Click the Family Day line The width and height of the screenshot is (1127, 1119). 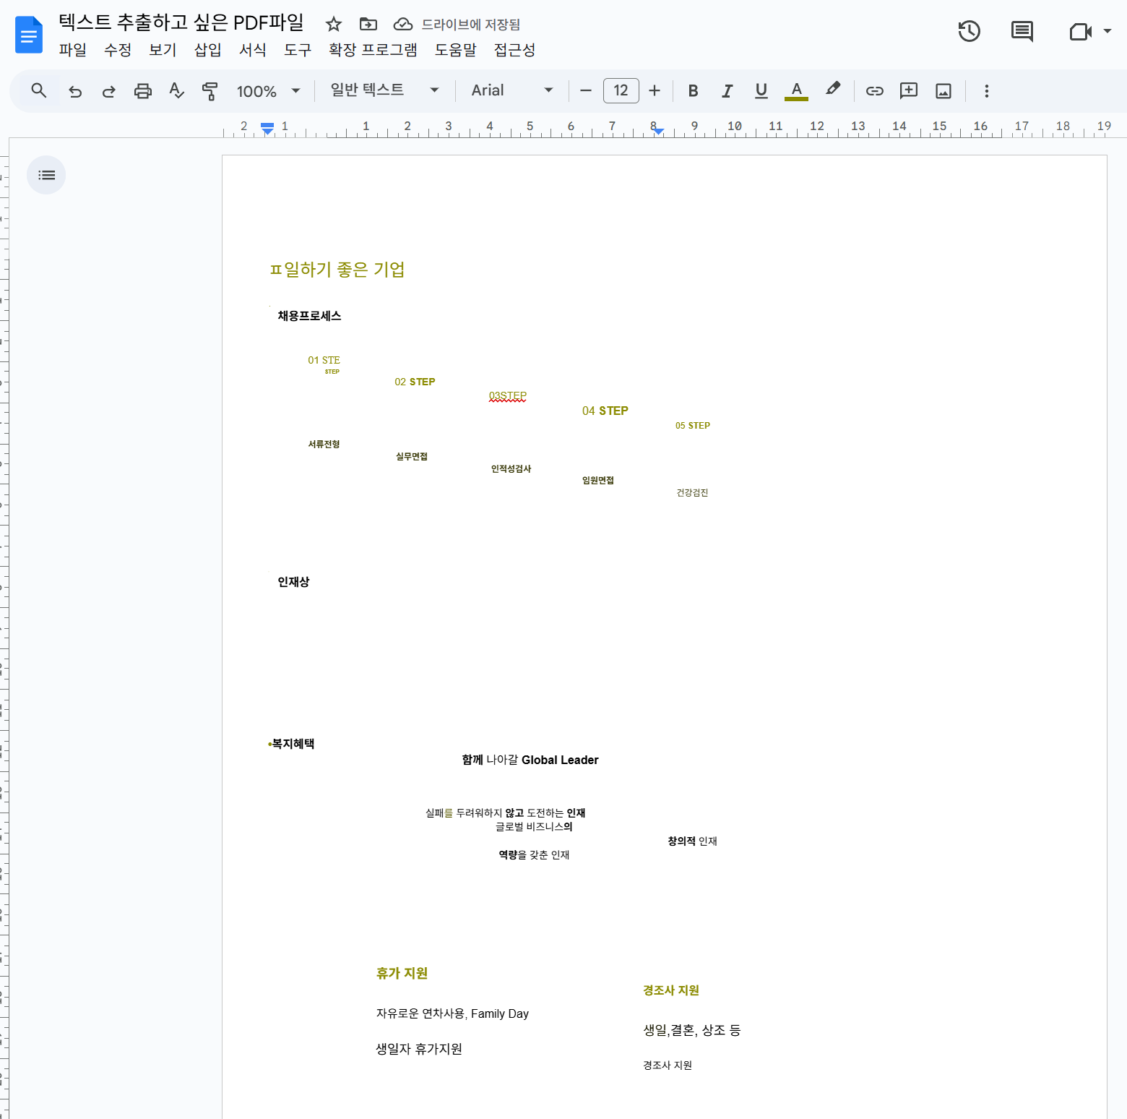pyautogui.click(x=452, y=1013)
